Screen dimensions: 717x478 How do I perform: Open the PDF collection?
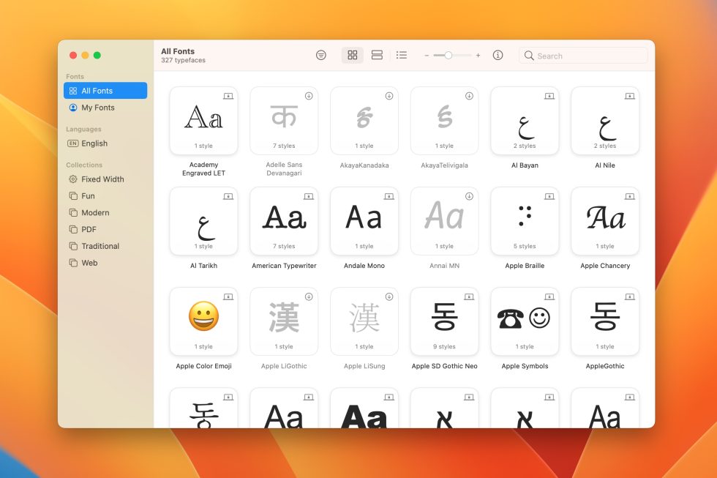105,229
